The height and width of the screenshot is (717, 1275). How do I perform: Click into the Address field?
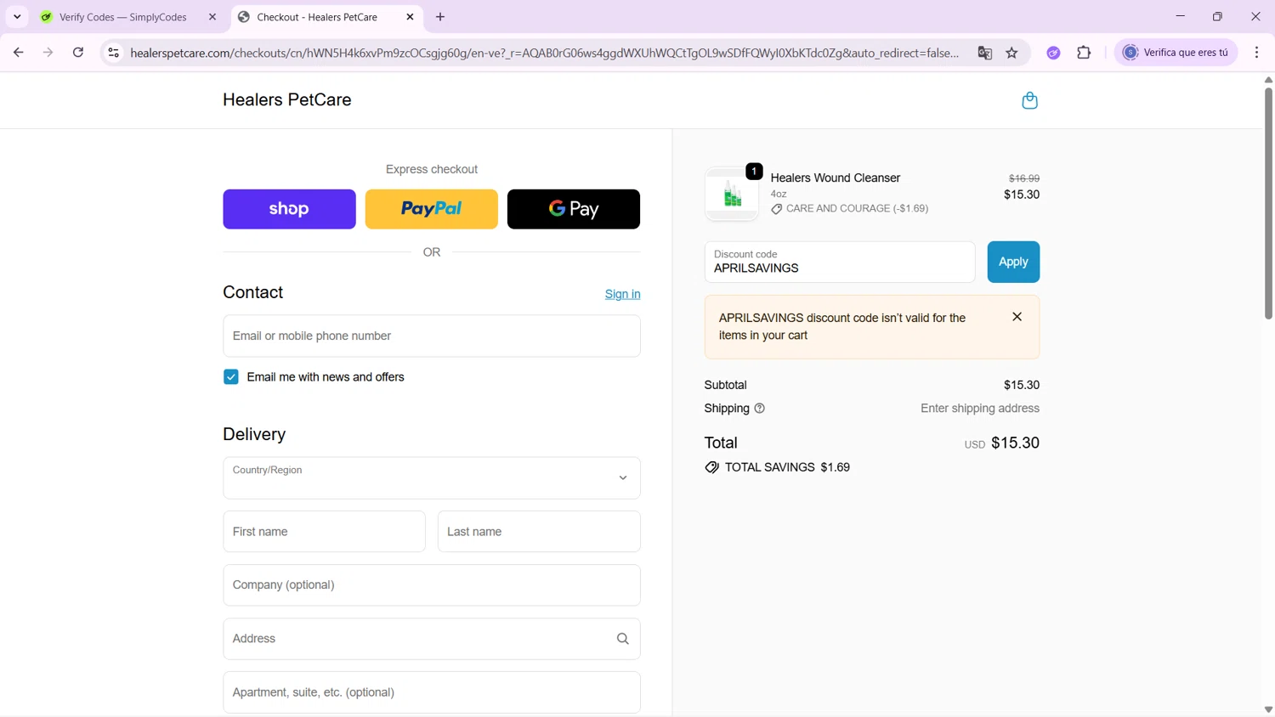point(432,639)
